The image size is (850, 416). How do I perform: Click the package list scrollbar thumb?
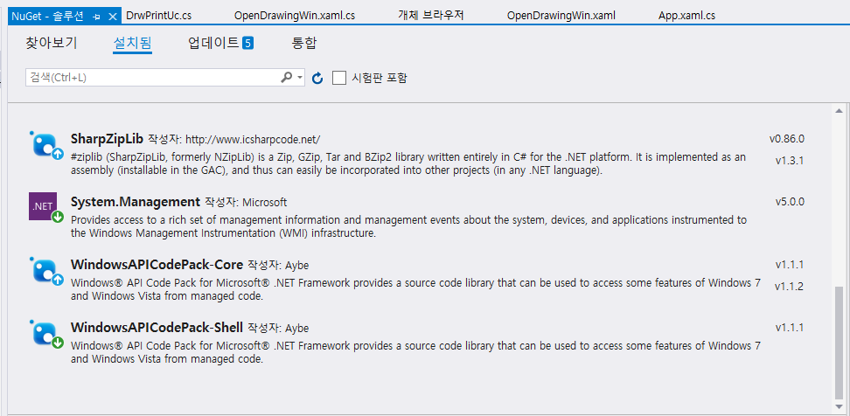click(x=840, y=343)
